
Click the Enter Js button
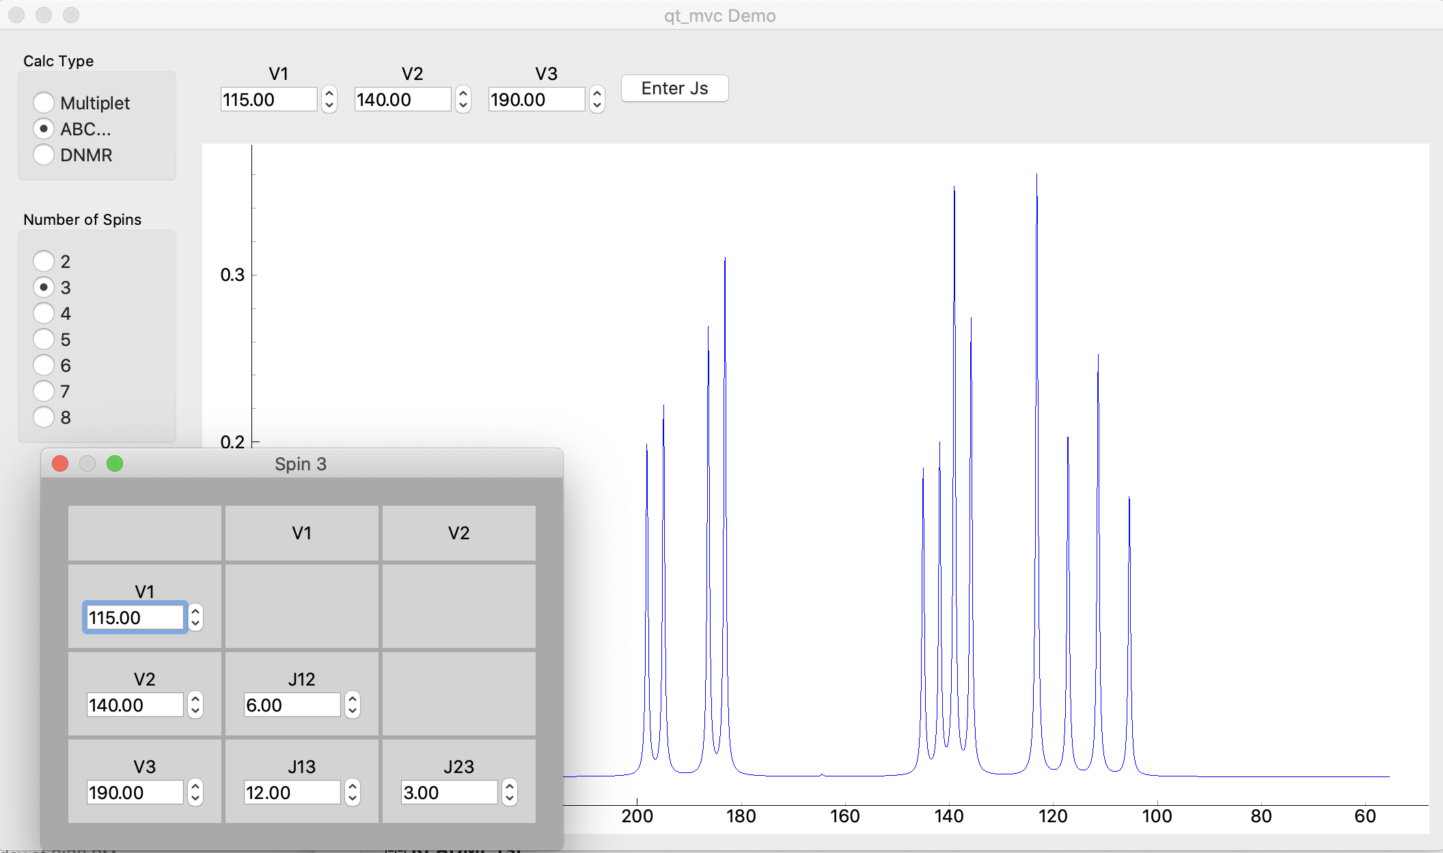point(674,88)
